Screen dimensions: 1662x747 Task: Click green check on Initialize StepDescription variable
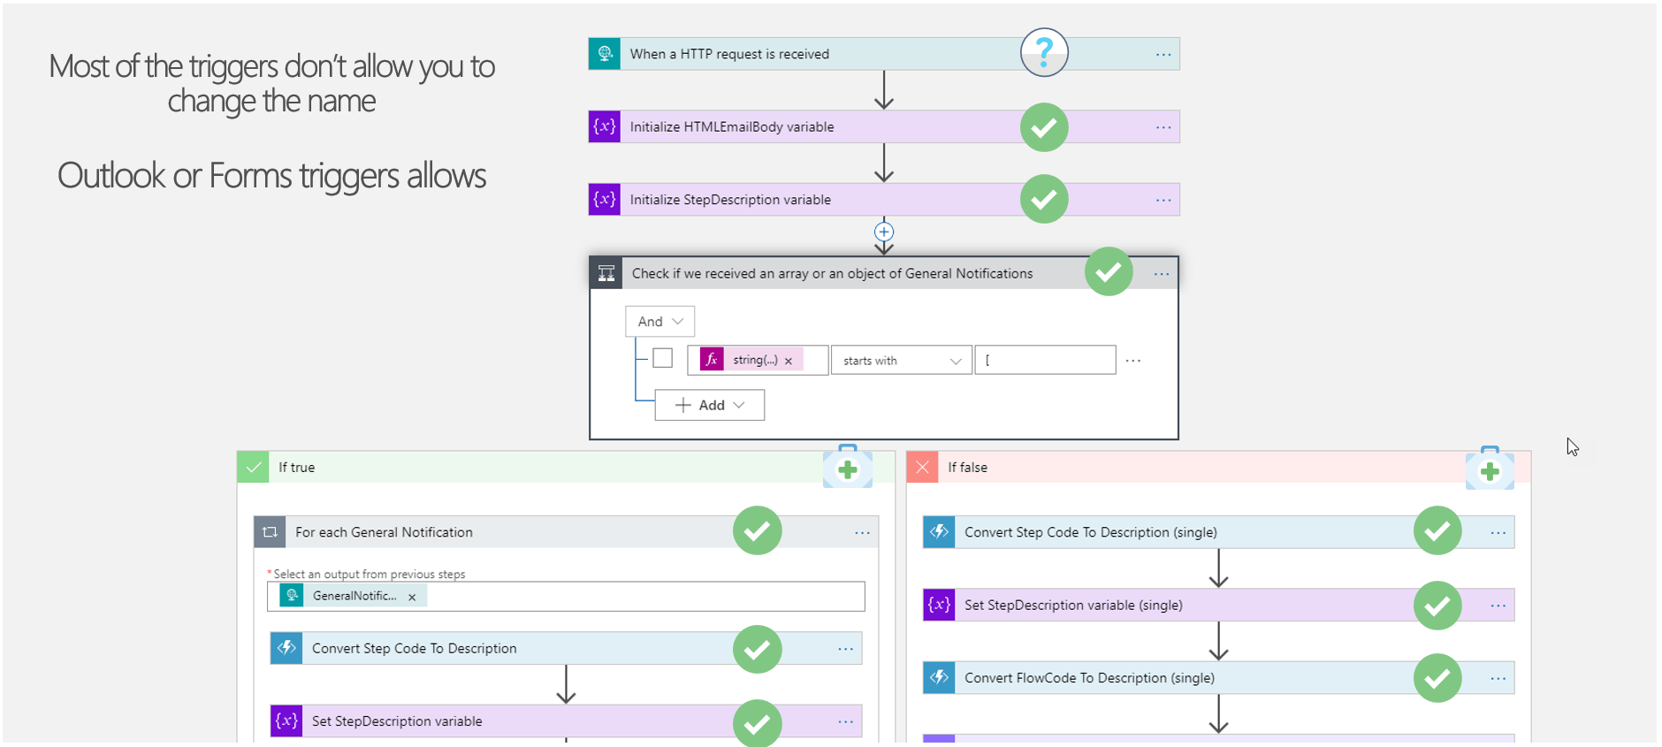(x=1044, y=199)
